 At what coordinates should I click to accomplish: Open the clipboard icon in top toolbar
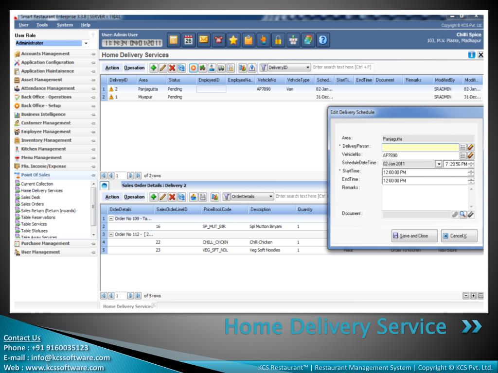pyautogui.click(x=249, y=40)
